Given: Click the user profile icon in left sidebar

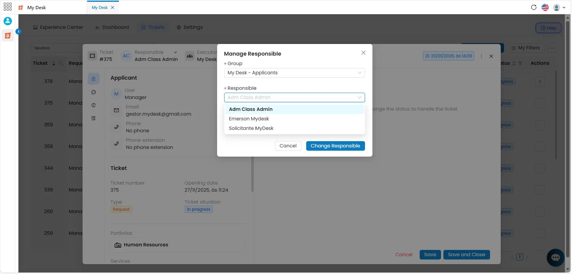Looking at the screenshot, I should [x=8, y=21].
